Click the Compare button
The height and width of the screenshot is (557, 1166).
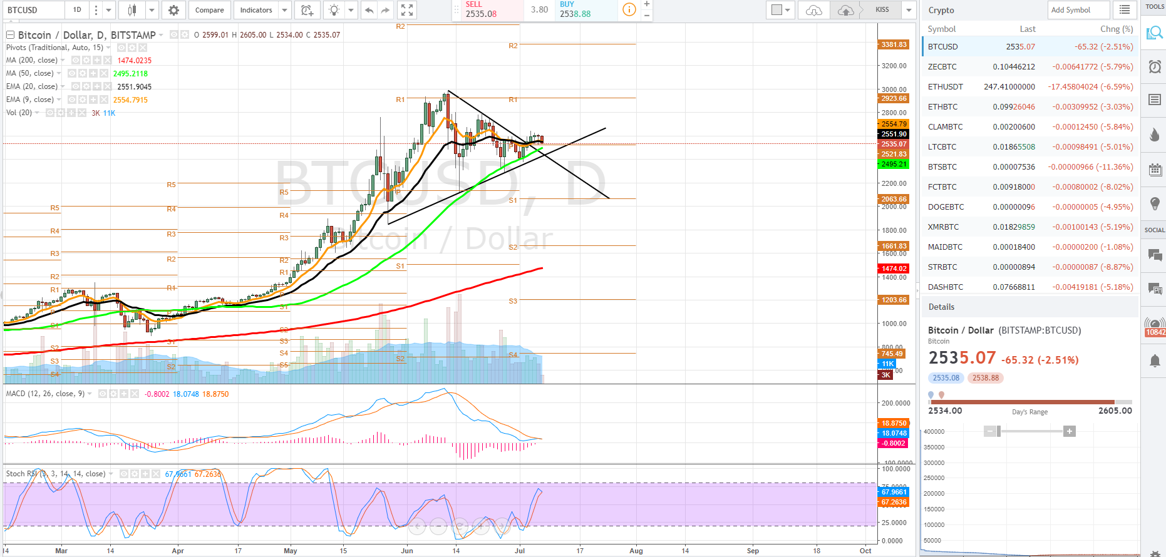point(210,10)
